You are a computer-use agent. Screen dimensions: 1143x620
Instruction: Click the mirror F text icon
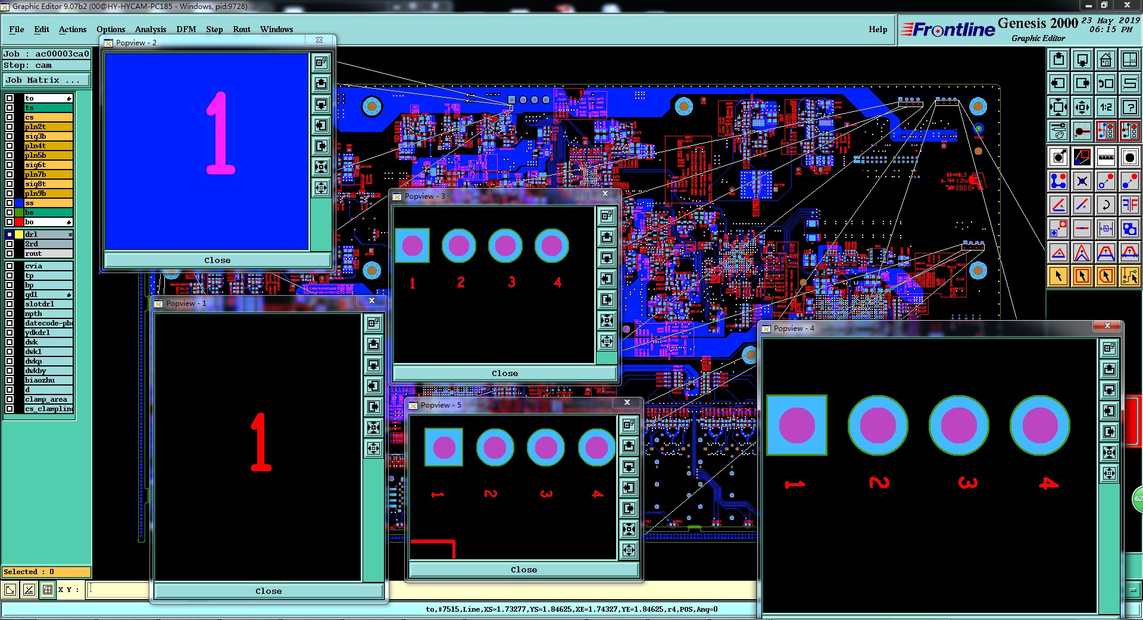(x=1129, y=205)
